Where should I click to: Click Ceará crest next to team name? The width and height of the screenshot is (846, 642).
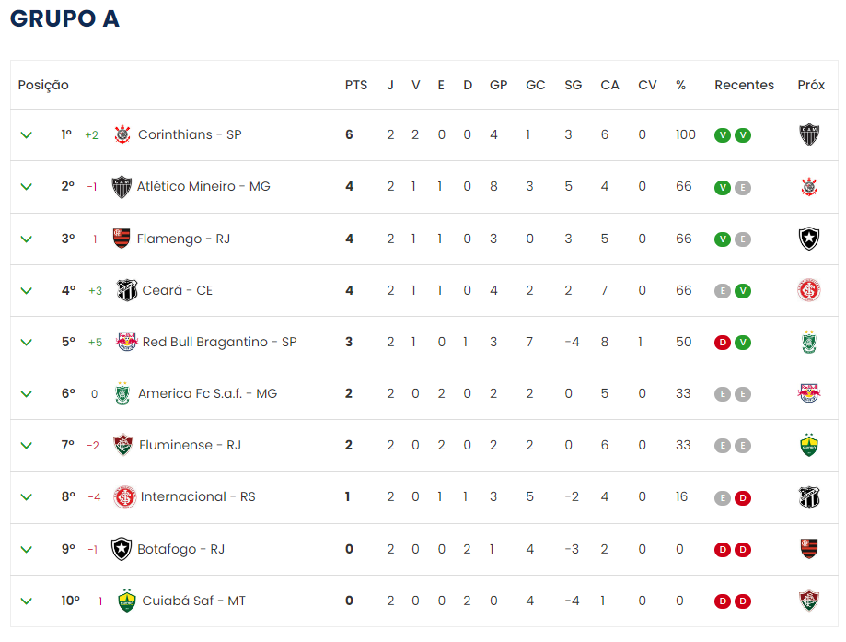pyautogui.click(x=127, y=290)
